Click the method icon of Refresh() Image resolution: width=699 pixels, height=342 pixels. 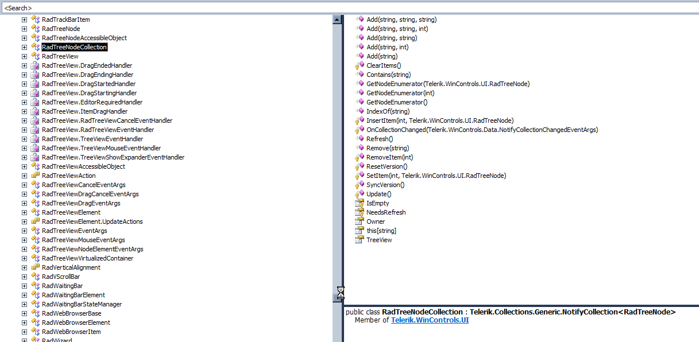click(x=360, y=139)
